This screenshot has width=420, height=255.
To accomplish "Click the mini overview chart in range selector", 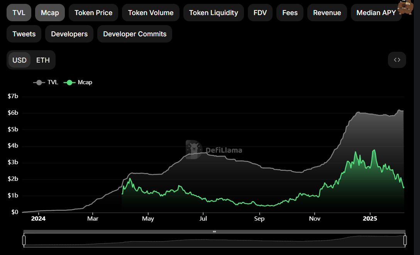I will pos(214,240).
